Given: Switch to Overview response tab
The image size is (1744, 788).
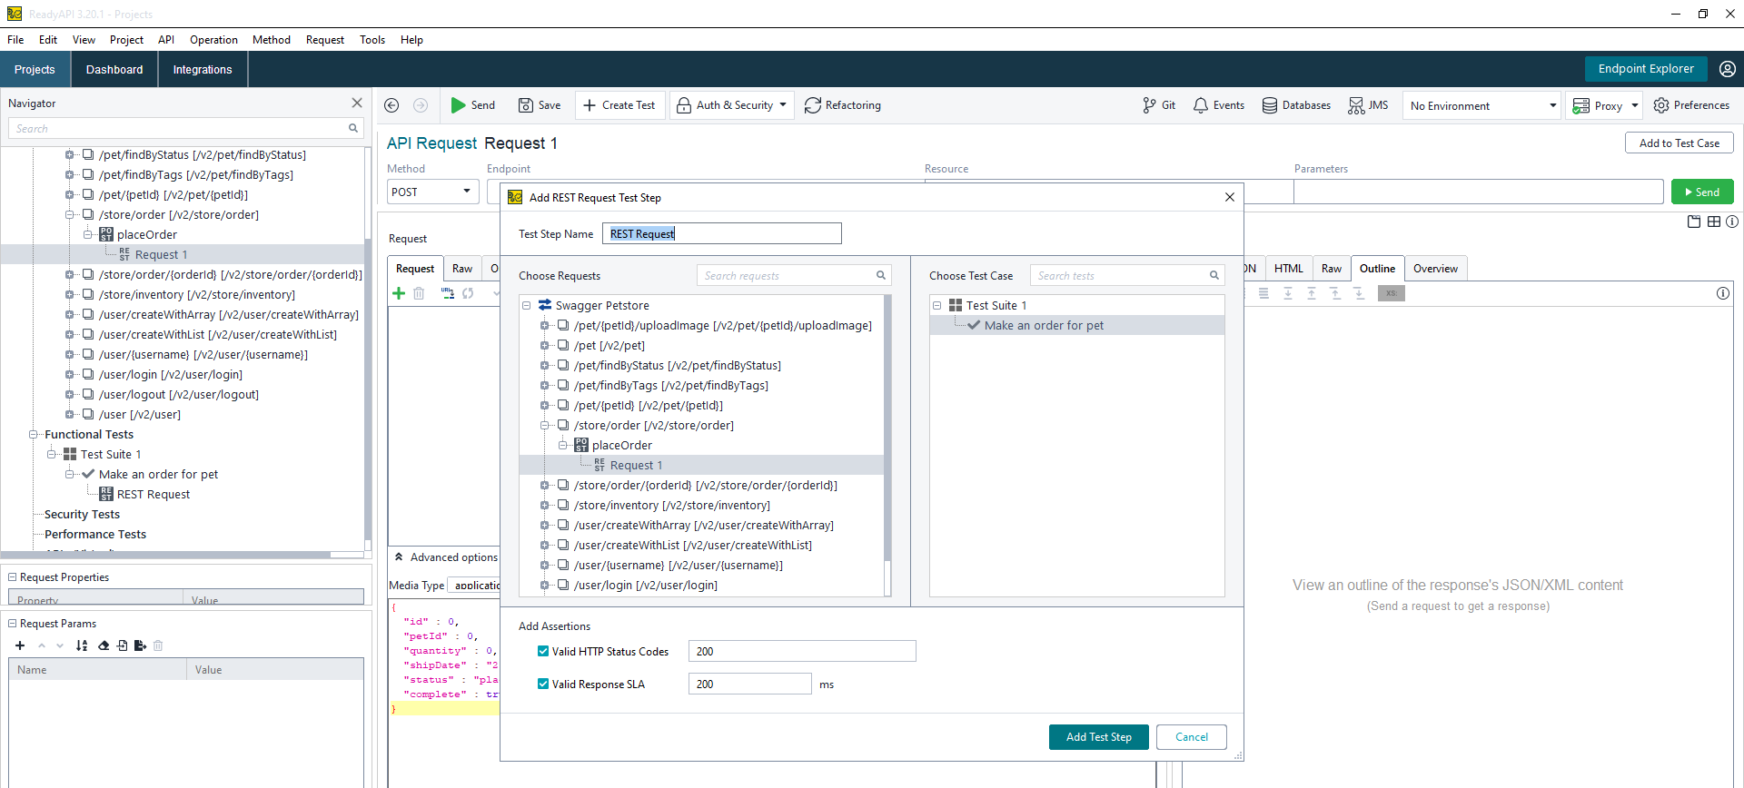Looking at the screenshot, I should pyautogui.click(x=1435, y=269).
